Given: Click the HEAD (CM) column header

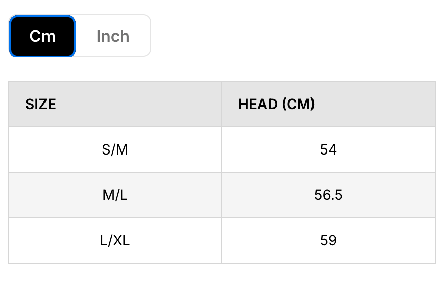Looking at the screenshot, I should click(x=277, y=104).
